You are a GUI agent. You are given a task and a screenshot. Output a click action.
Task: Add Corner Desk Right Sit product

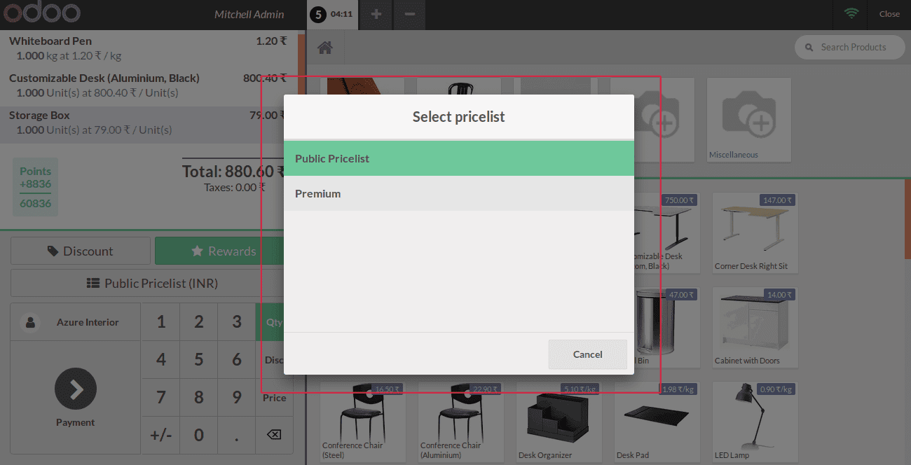(x=755, y=233)
